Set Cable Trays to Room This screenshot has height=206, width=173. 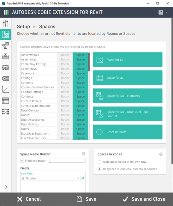tap(65, 69)
